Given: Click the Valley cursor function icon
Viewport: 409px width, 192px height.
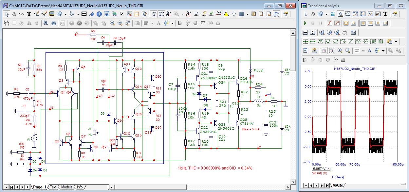Looking at the screenshot, I should click(x=328, y=41).
